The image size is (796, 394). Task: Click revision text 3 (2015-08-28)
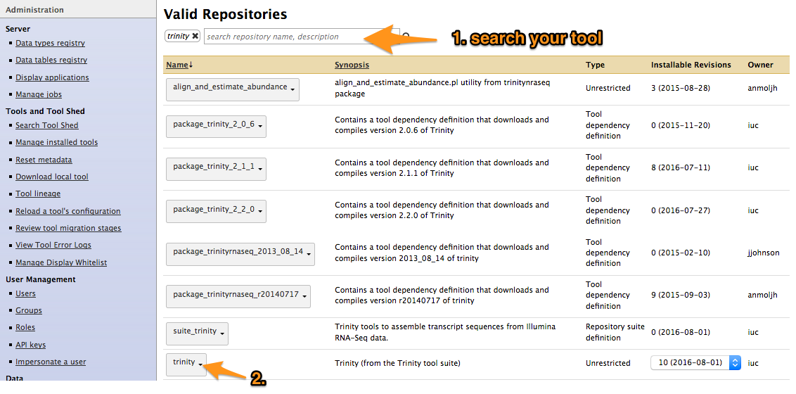point(680,88)
